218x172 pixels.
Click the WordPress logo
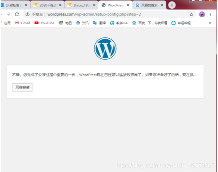(x=105, y=48)
